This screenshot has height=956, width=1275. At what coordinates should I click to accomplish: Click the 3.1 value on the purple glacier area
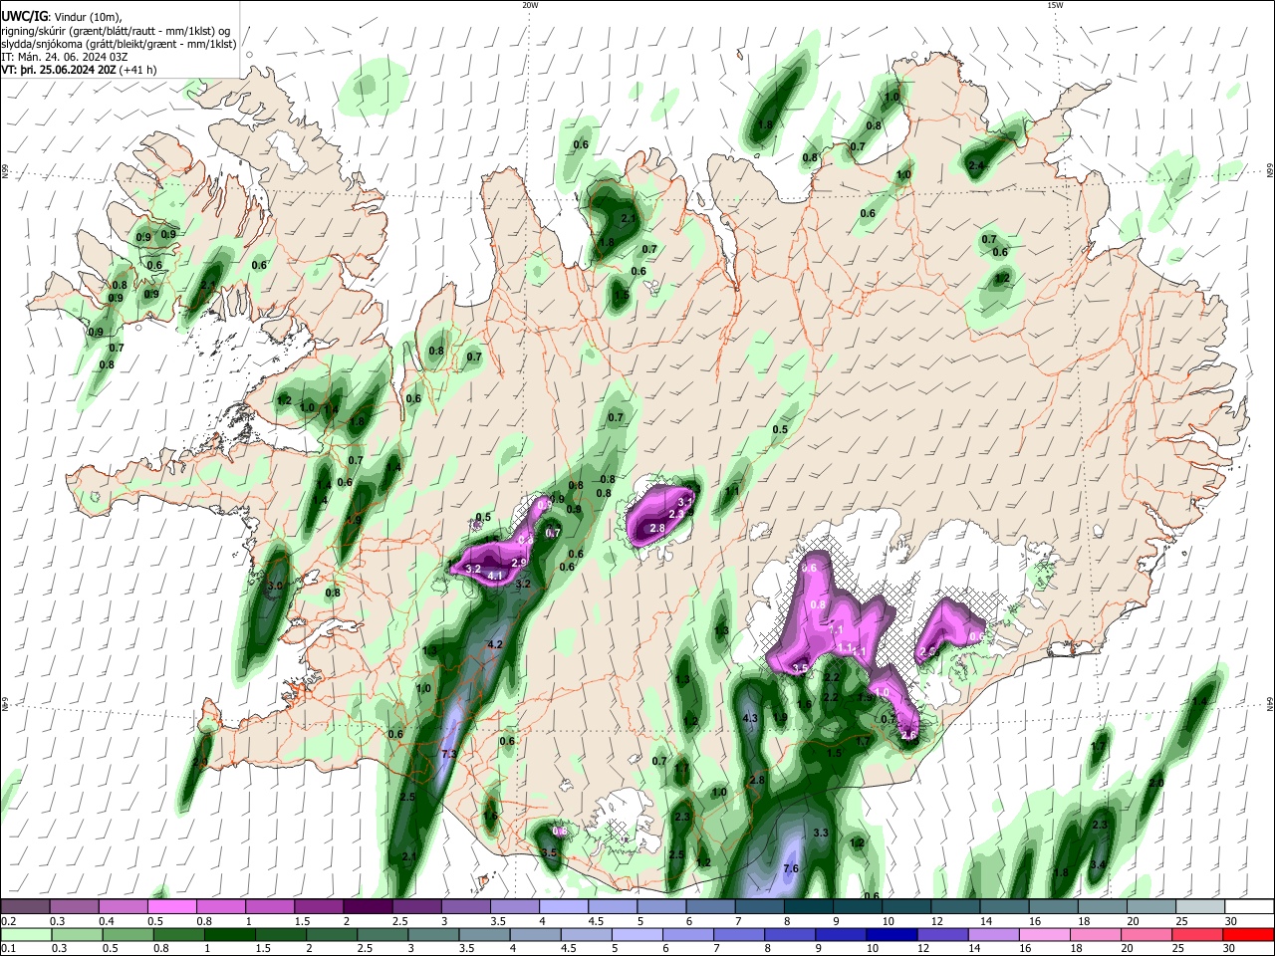click(685, 501)
